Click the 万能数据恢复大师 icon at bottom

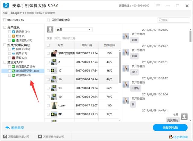5,136
